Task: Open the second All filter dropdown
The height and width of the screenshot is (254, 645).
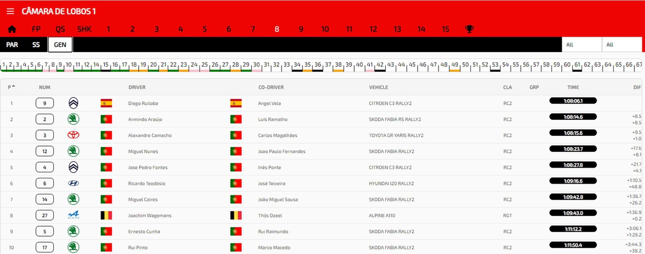Action: point(621,45)
